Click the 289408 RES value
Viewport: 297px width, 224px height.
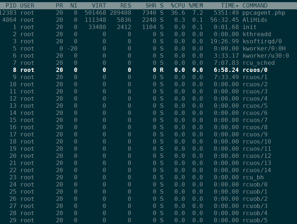[x=121, y=13]
